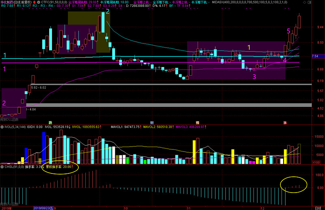Click the month 10 marker on time axis
The height and width of the screenshot is (210, 325).
[x=126, y=208]
